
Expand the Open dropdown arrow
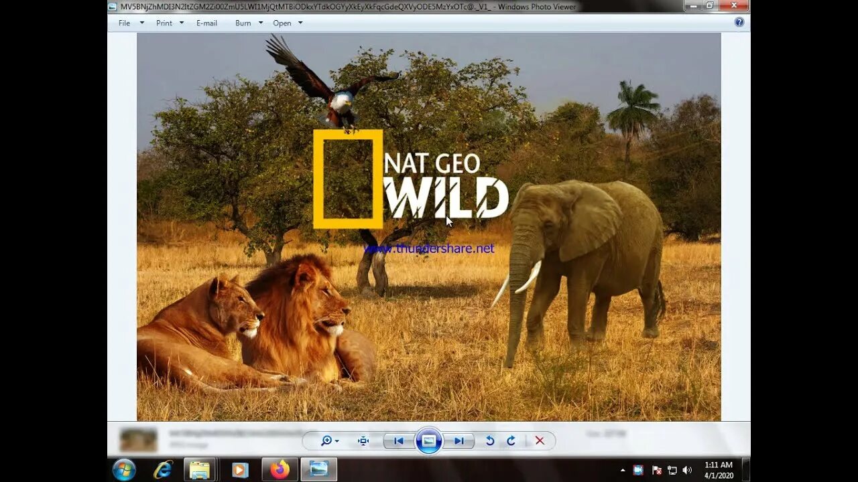300,23
